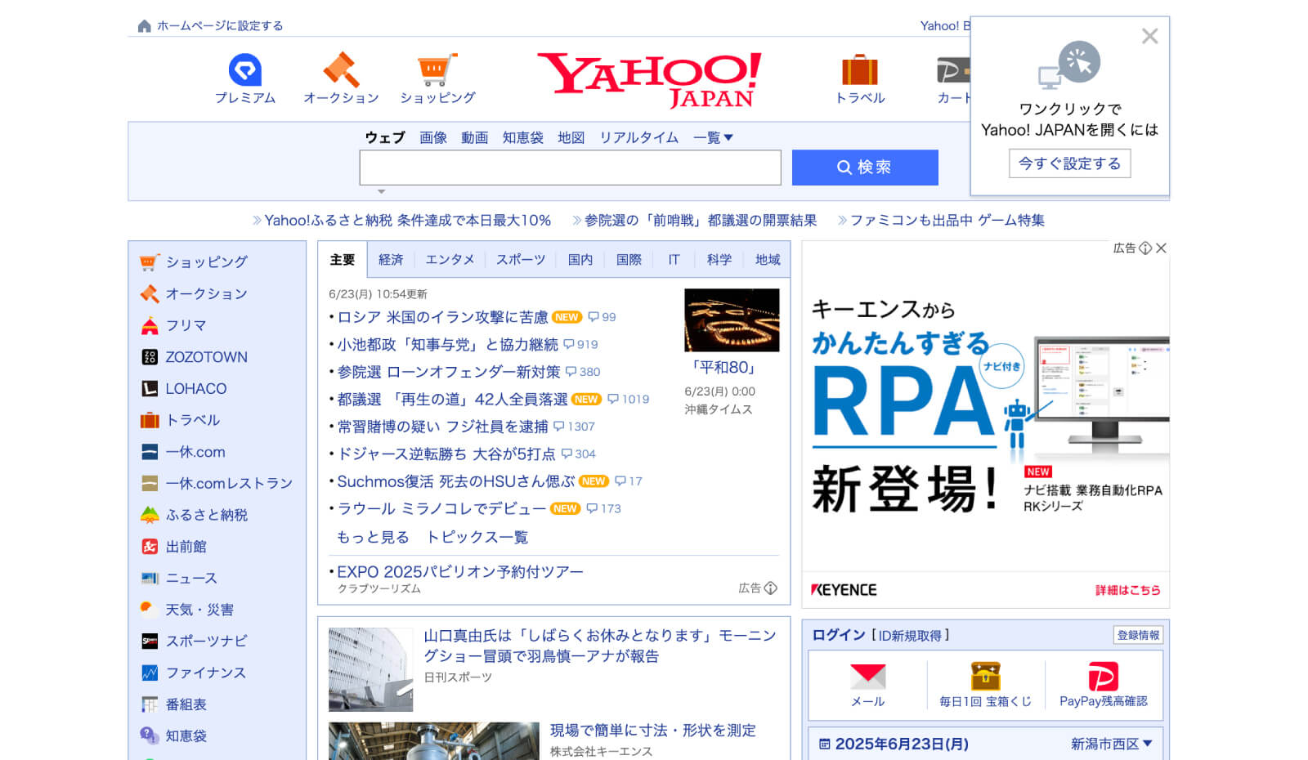Open EXPO 2025パビリオン予約付ツアー ad link
This screenshot has width=1308, height=760.
point(460,572)
